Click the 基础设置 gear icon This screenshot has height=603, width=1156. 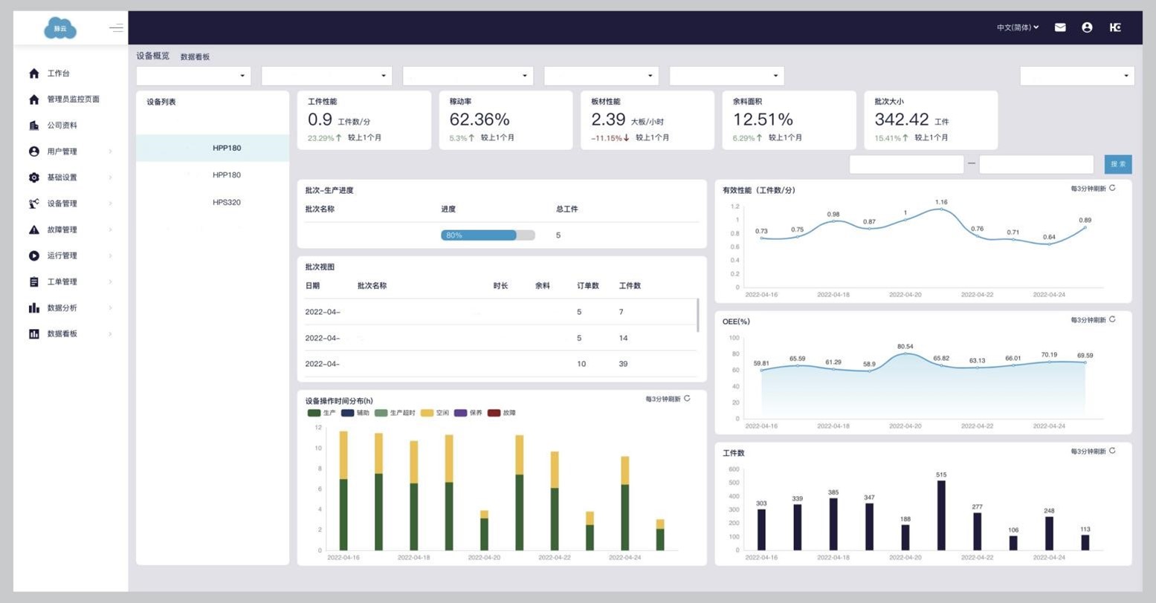tap(33, 177)
